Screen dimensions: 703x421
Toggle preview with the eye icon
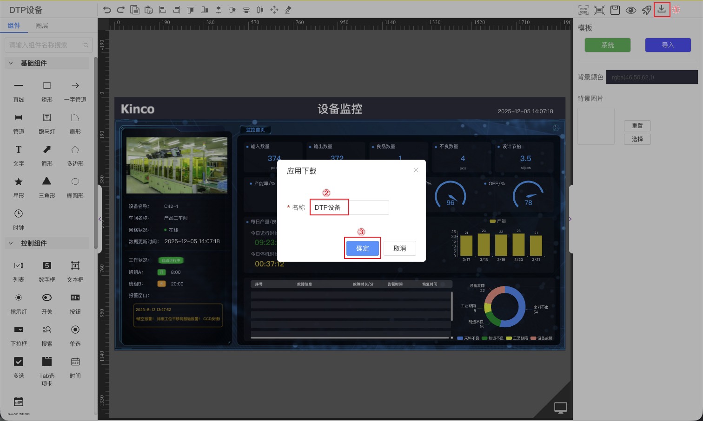pyautogui.click(x=630, y=10)
